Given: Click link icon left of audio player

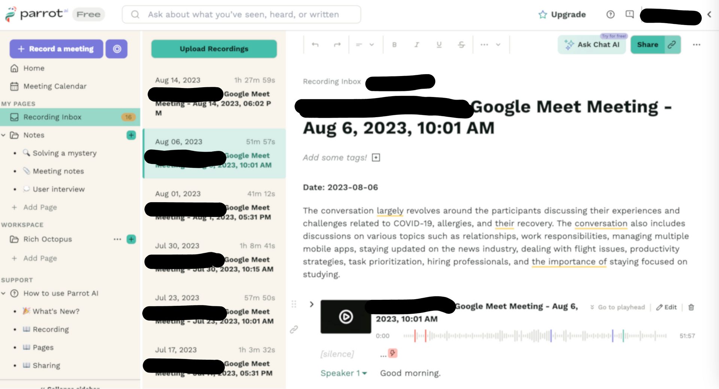Looking at the screenshot, I should (x=294, y=329).
